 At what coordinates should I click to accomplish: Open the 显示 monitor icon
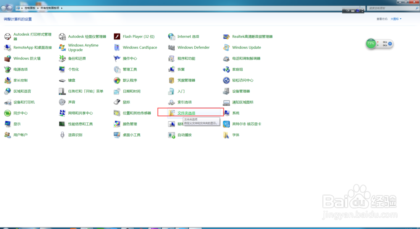[8, 124]
